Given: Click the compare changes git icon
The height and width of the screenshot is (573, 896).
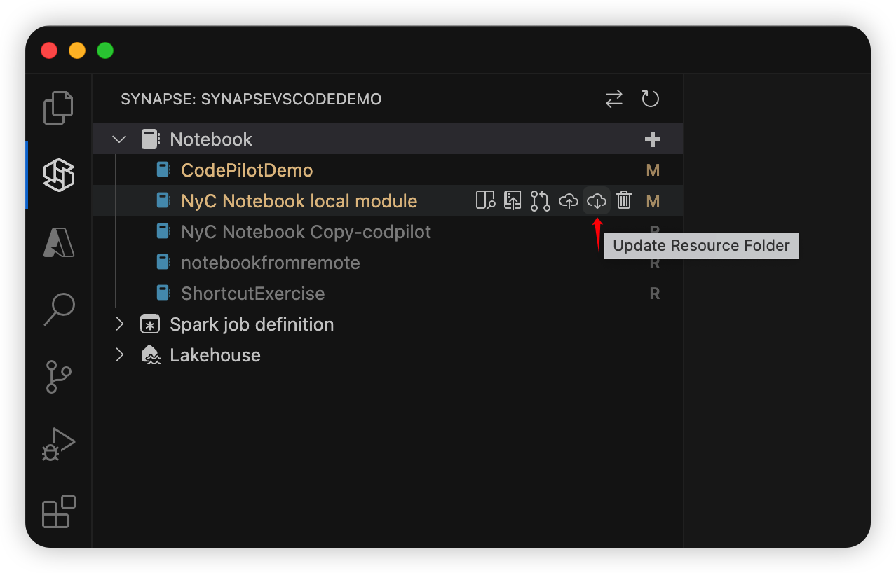Looking at the screenshot, I should pos(540,201).
